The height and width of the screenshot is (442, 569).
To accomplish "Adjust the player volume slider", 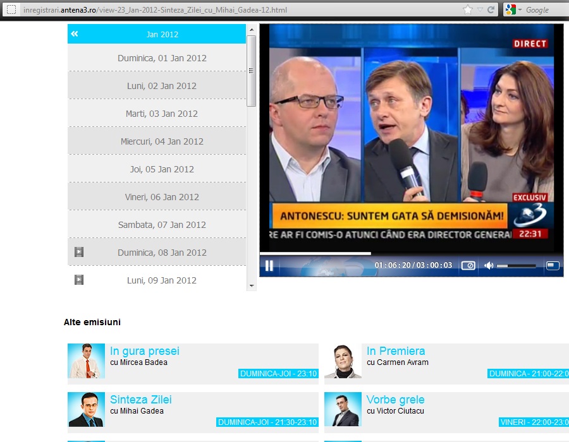I will coord(516,266).
